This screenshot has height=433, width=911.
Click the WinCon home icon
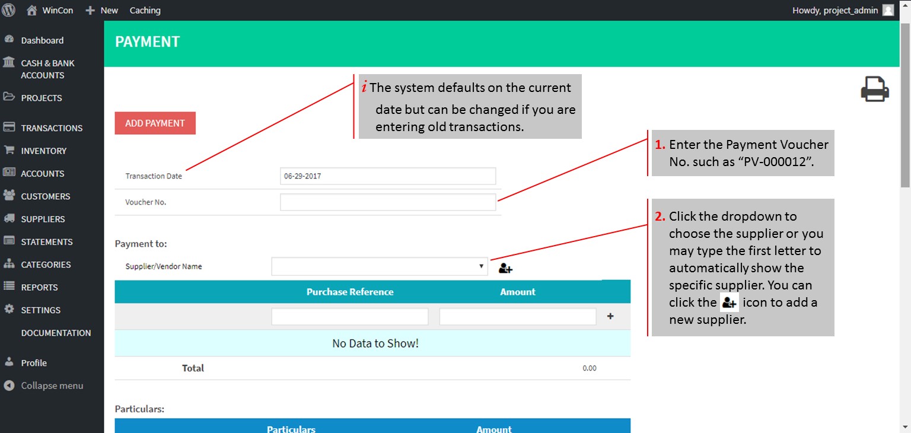coord(32,10)
